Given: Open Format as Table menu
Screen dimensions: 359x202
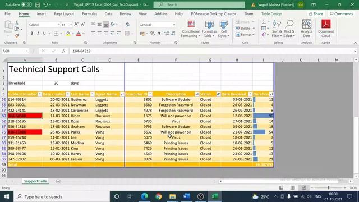Looking at the screenshot, I should (x=209, y=29).
